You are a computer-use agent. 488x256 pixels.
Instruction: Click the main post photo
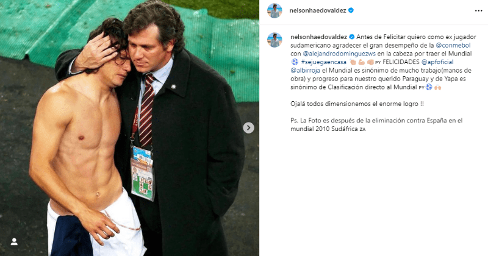[x=129, y=128]
